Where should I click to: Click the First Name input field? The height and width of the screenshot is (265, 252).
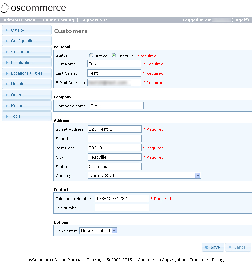(114, 64)
